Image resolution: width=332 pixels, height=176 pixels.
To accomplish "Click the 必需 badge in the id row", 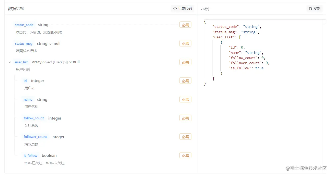I will click(x=185, y=81).
